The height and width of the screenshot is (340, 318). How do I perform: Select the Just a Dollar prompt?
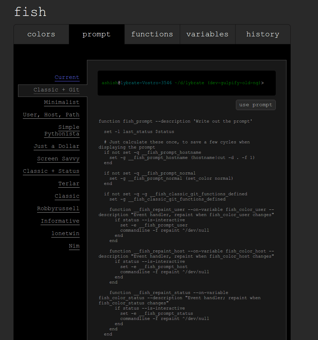click(56, 146)
